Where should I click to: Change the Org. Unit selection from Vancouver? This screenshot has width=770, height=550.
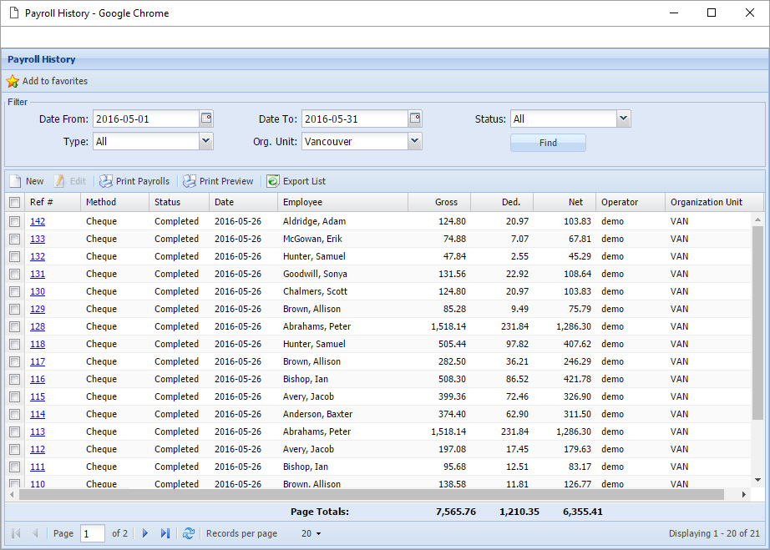pyautogui.click(x=414, y=141)
